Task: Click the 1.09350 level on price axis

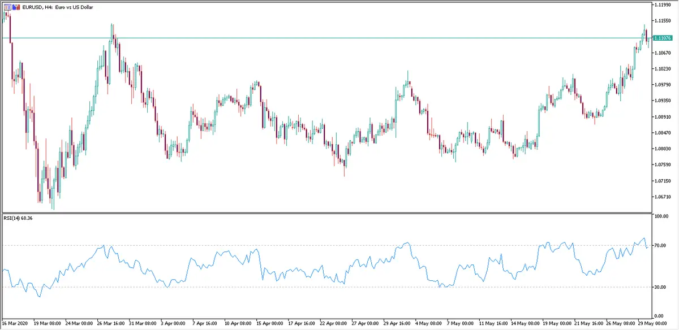Action: pos(662,101)
